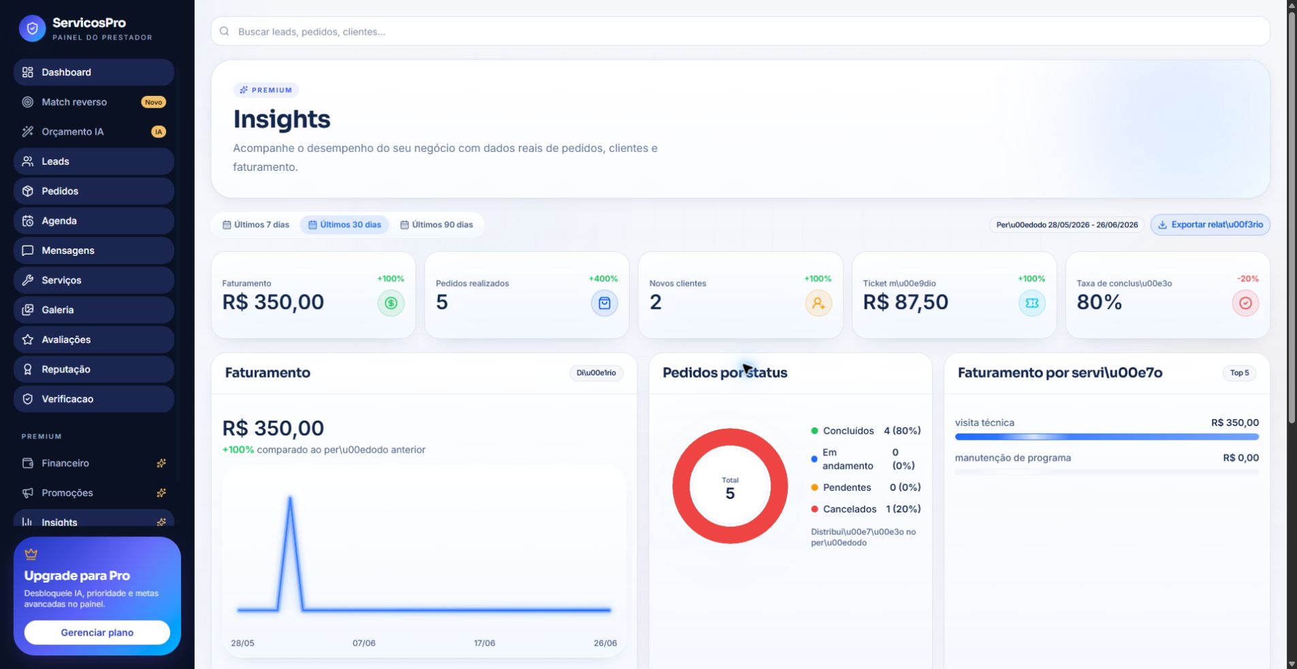Click the sparkle icon beside Promoções
1297x669 pixels.
161,493
